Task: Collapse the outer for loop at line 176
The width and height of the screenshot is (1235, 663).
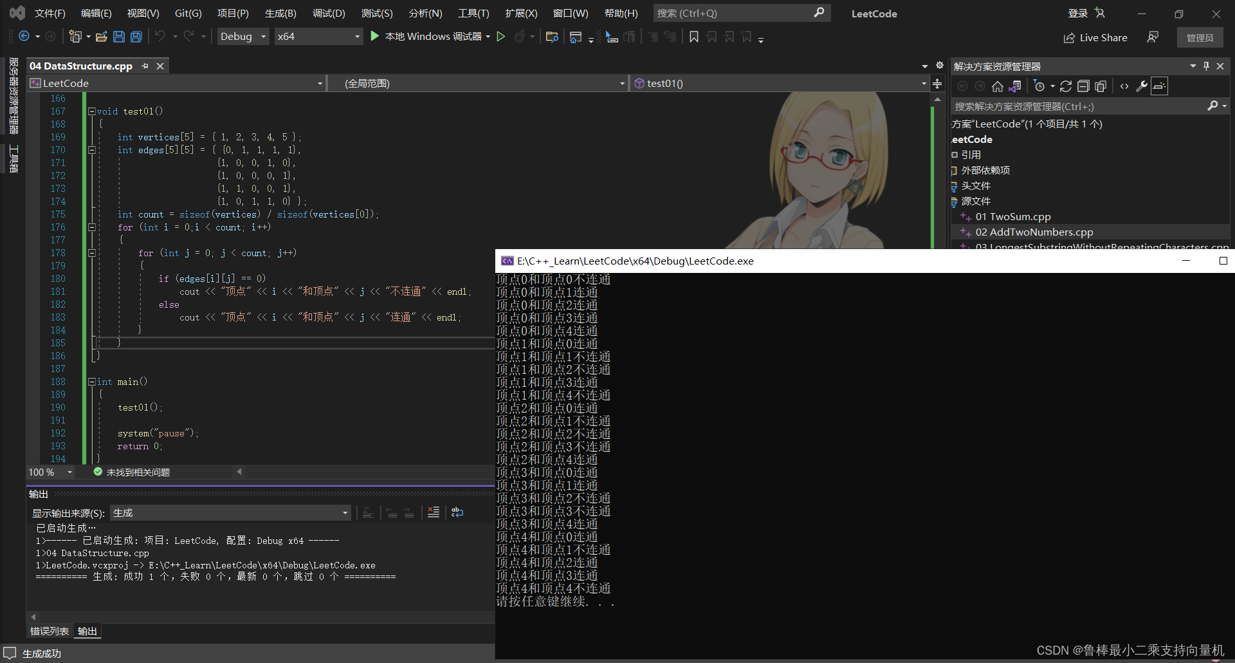Action: click(x=92, y=227)
